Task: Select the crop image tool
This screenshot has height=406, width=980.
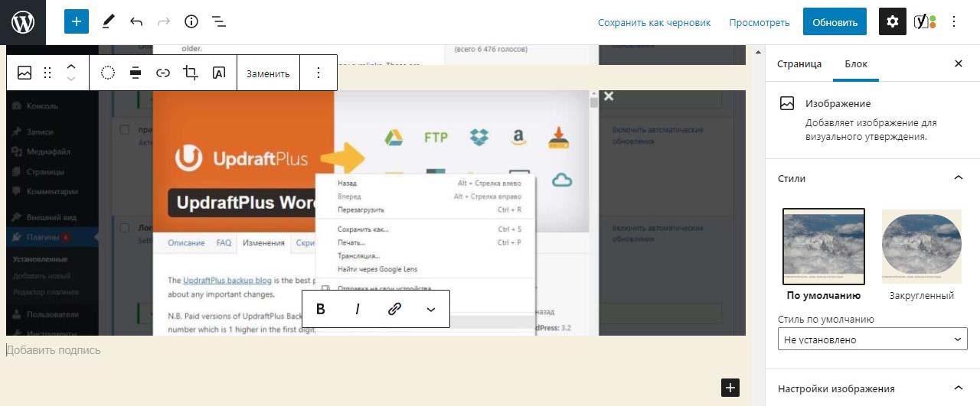Action: tap(191, 73)
